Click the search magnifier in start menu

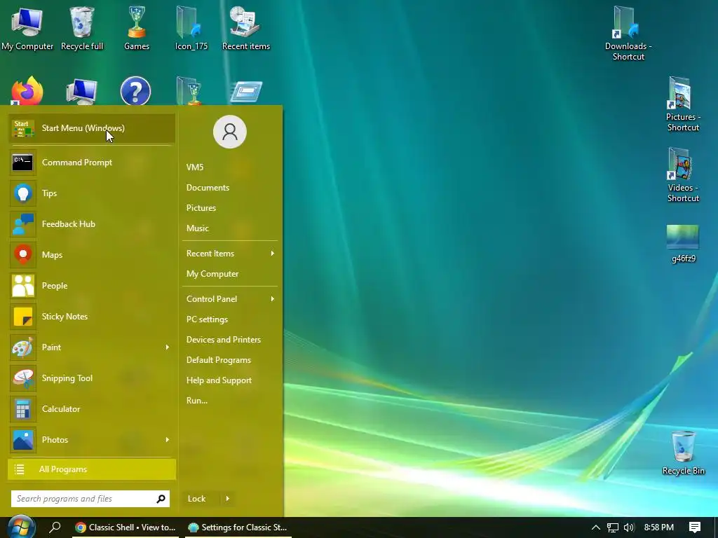pyautogui.click(x=161, y=499)
